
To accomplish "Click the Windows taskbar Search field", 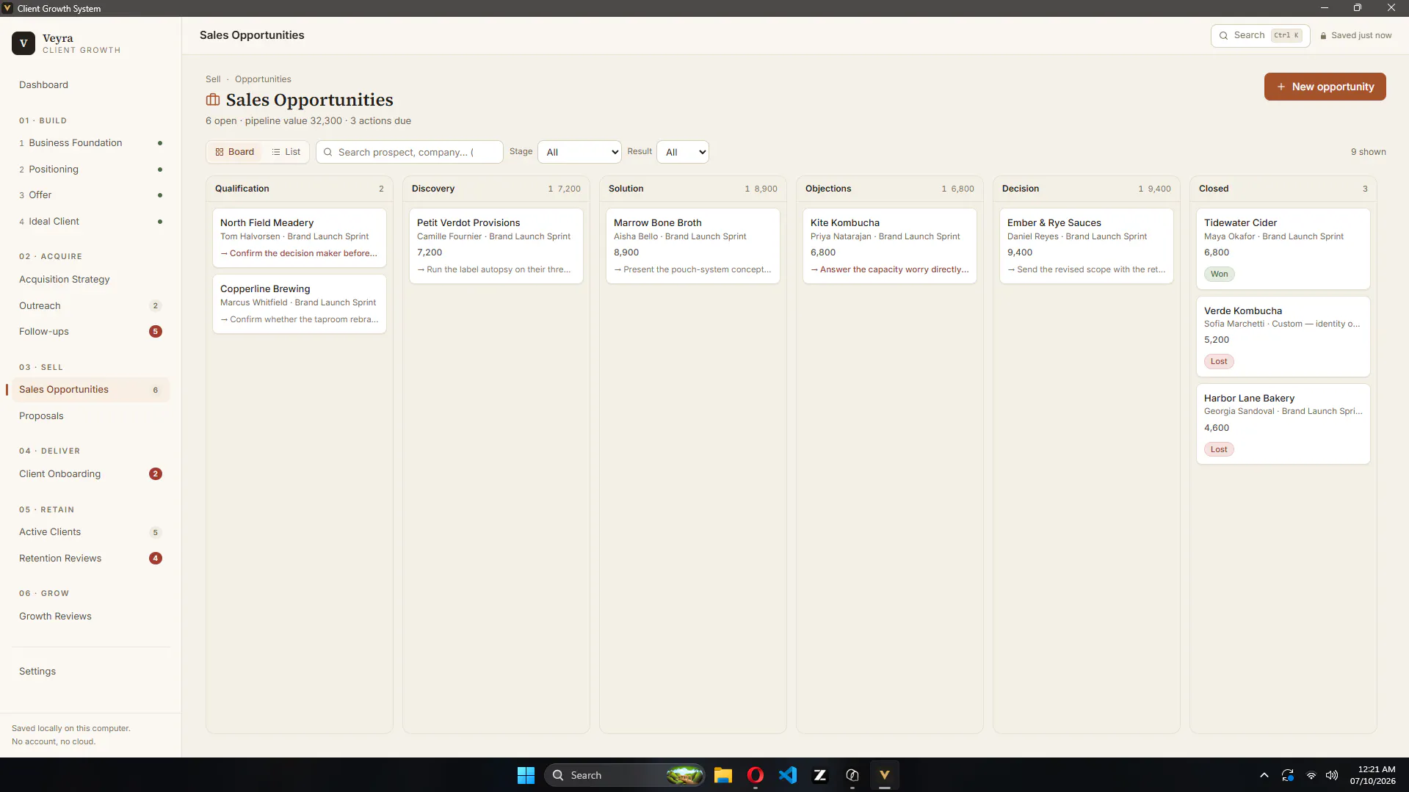I will coord(625,775).
